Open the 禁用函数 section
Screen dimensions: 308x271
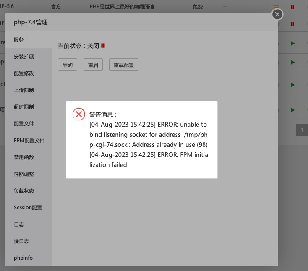click(29, 157)
